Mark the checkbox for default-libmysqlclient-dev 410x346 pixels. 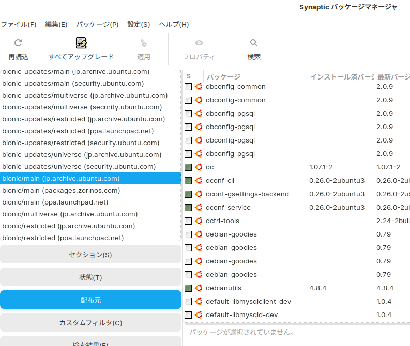[x=188, y=302]
